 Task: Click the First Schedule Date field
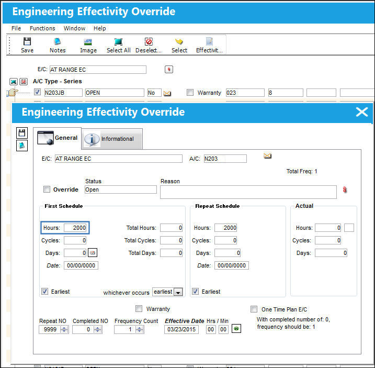point(81,265)
